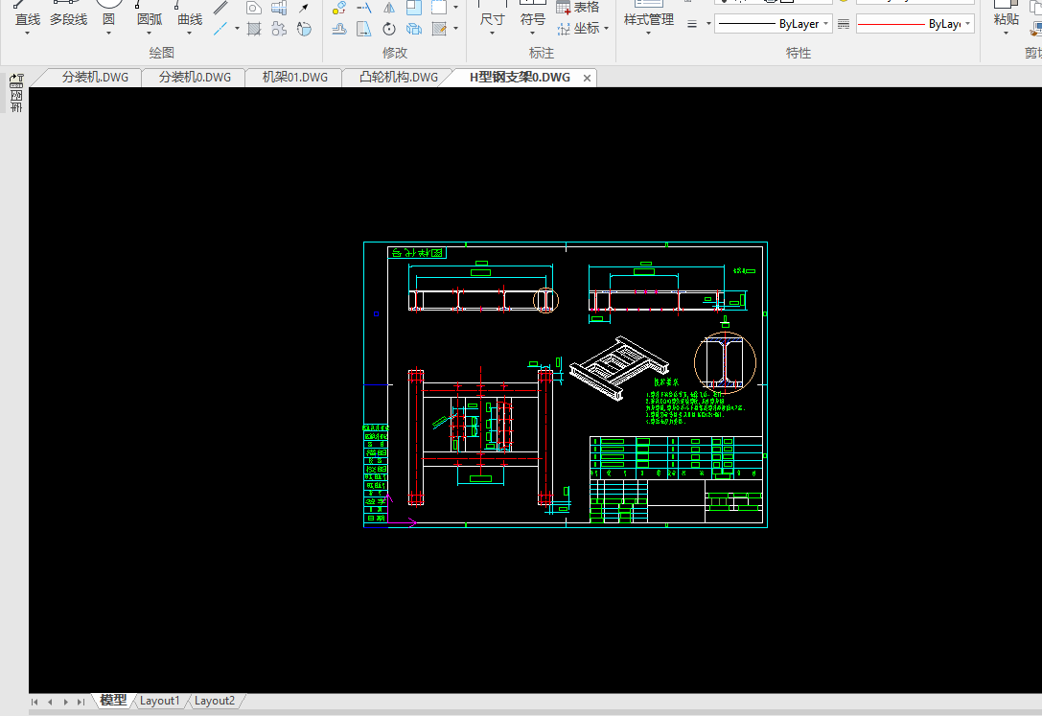
Task: Select the 圆 circle tool
Action: point(108,14)
